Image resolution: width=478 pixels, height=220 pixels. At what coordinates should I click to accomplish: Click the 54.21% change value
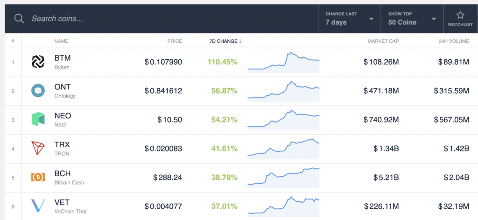coord(225,120)
